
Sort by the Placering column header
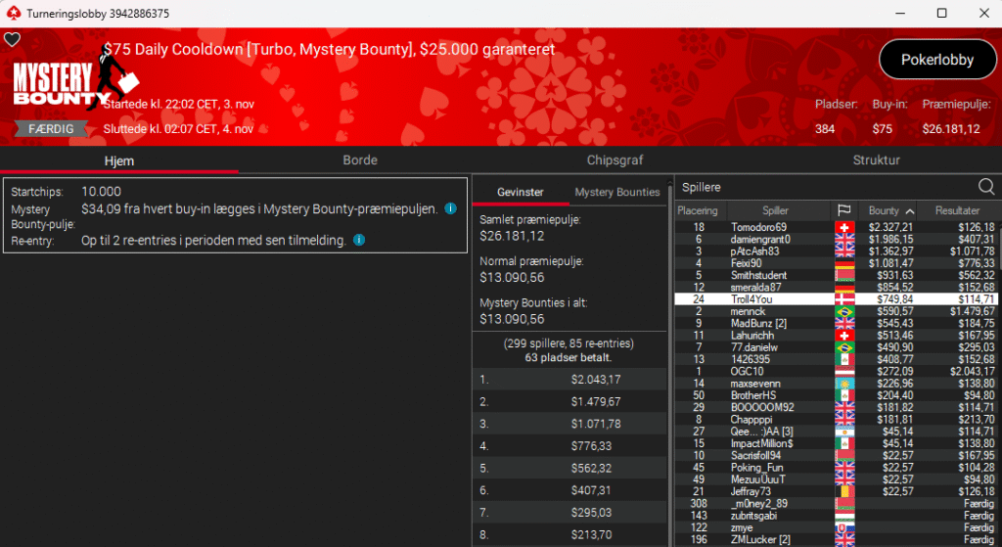coord(698,210)
